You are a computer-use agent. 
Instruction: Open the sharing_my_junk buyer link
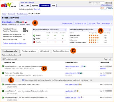coord(71,97)
